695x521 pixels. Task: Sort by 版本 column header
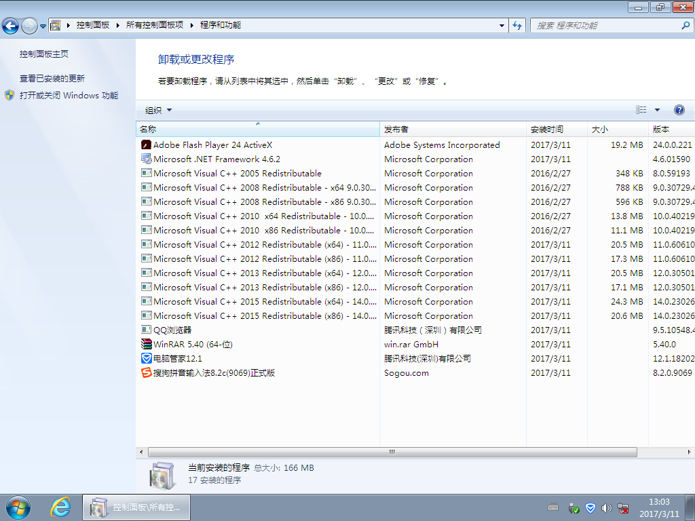click(671, 129)
